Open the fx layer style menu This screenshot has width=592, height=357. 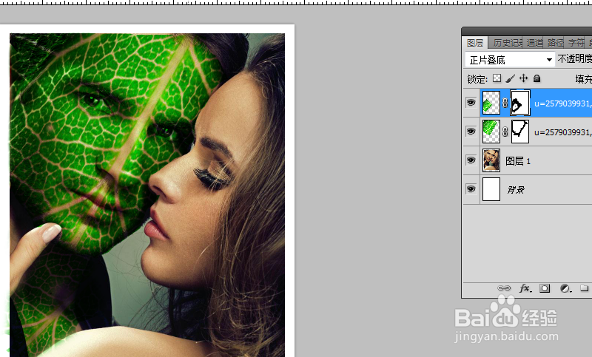coord(525,288)
